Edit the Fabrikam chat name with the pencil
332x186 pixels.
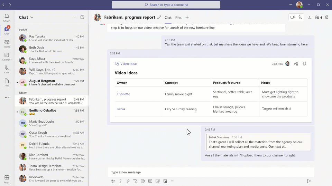[x=159, y=17]
